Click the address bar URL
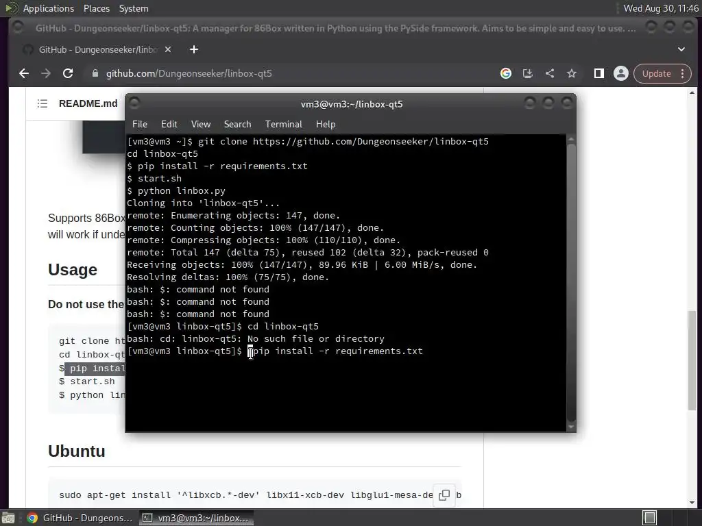The width and height of the screenshot is (702, 526). [189, 73]
